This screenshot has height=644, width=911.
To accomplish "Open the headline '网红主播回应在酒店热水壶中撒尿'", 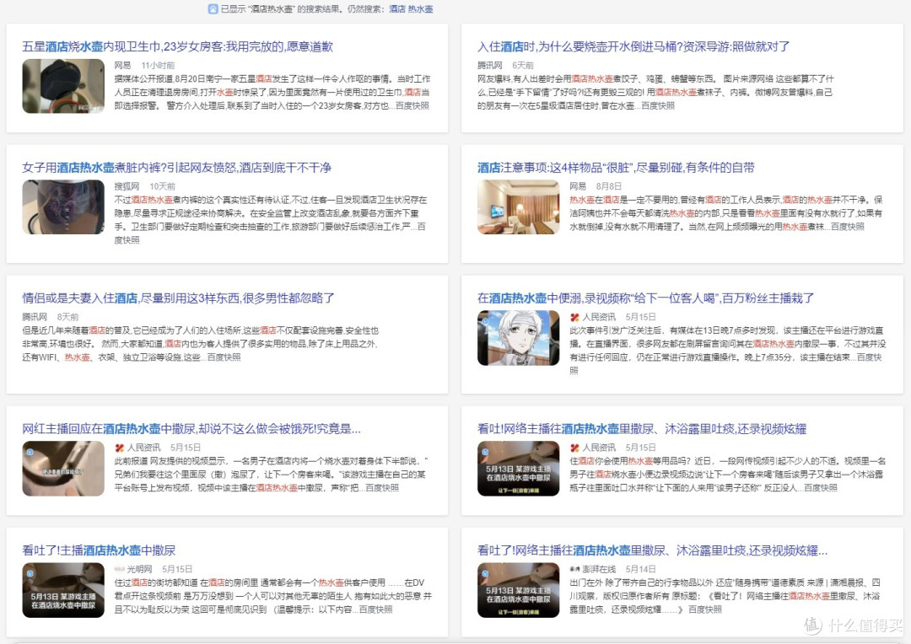I will click(x=191, y=429).
